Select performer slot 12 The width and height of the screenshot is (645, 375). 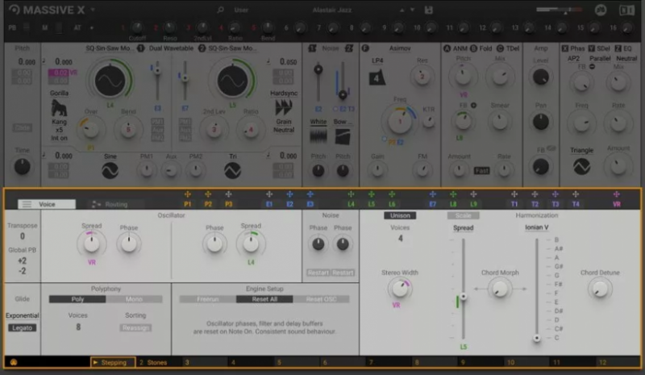pyautogui.click(x=618, y=362)
